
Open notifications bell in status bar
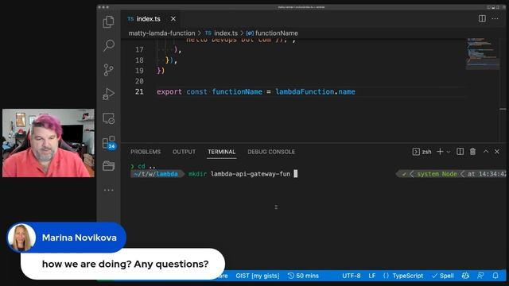[x=495, y=276]
